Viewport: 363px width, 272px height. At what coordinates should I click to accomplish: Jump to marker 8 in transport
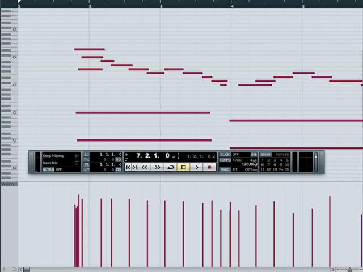(x=275, y=165)
